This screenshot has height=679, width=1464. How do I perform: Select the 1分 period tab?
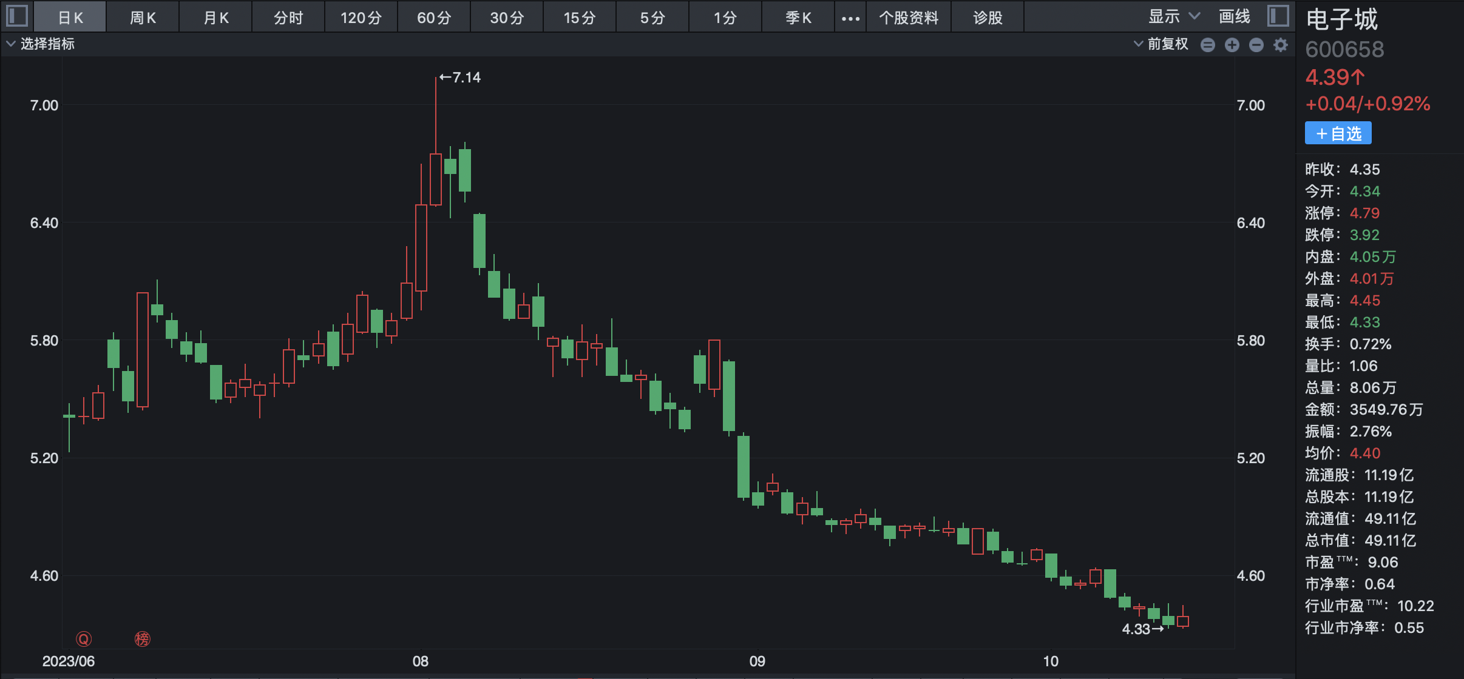click(x=725, y=18)
